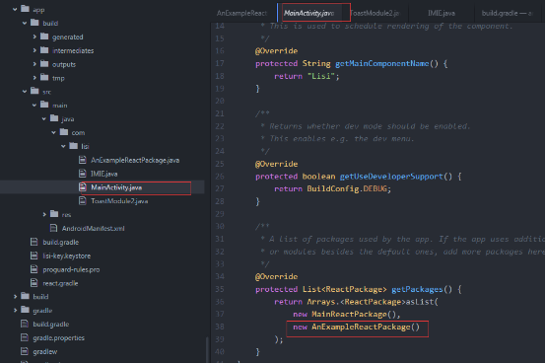546x364 pixels.
Task: Click the "Lisi" string literal
Action: (320, 76)
